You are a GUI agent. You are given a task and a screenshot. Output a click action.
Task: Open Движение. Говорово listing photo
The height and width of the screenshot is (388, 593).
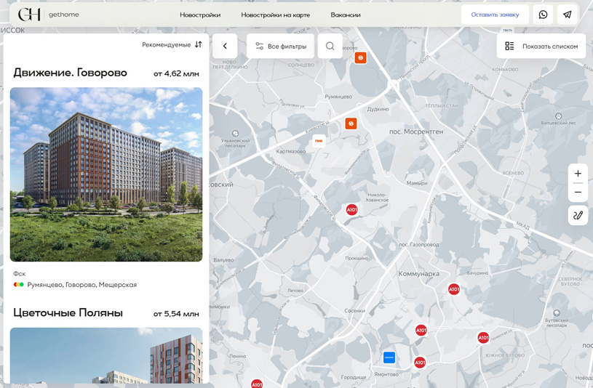(106, 174)
